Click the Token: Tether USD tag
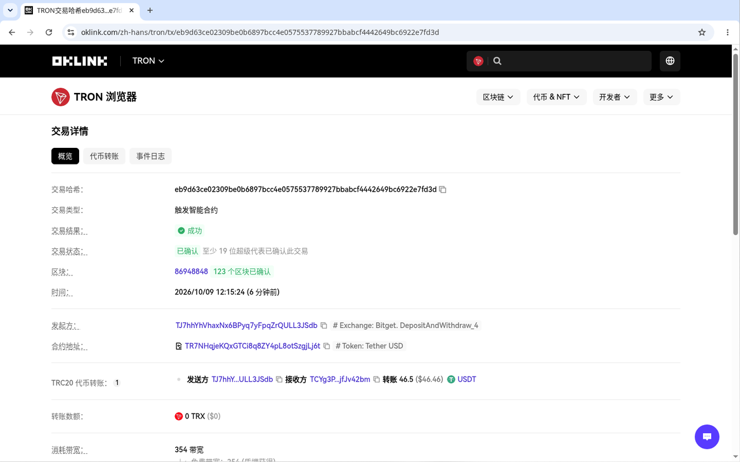Viewport: 740px width, 462px height. point(369,346)
